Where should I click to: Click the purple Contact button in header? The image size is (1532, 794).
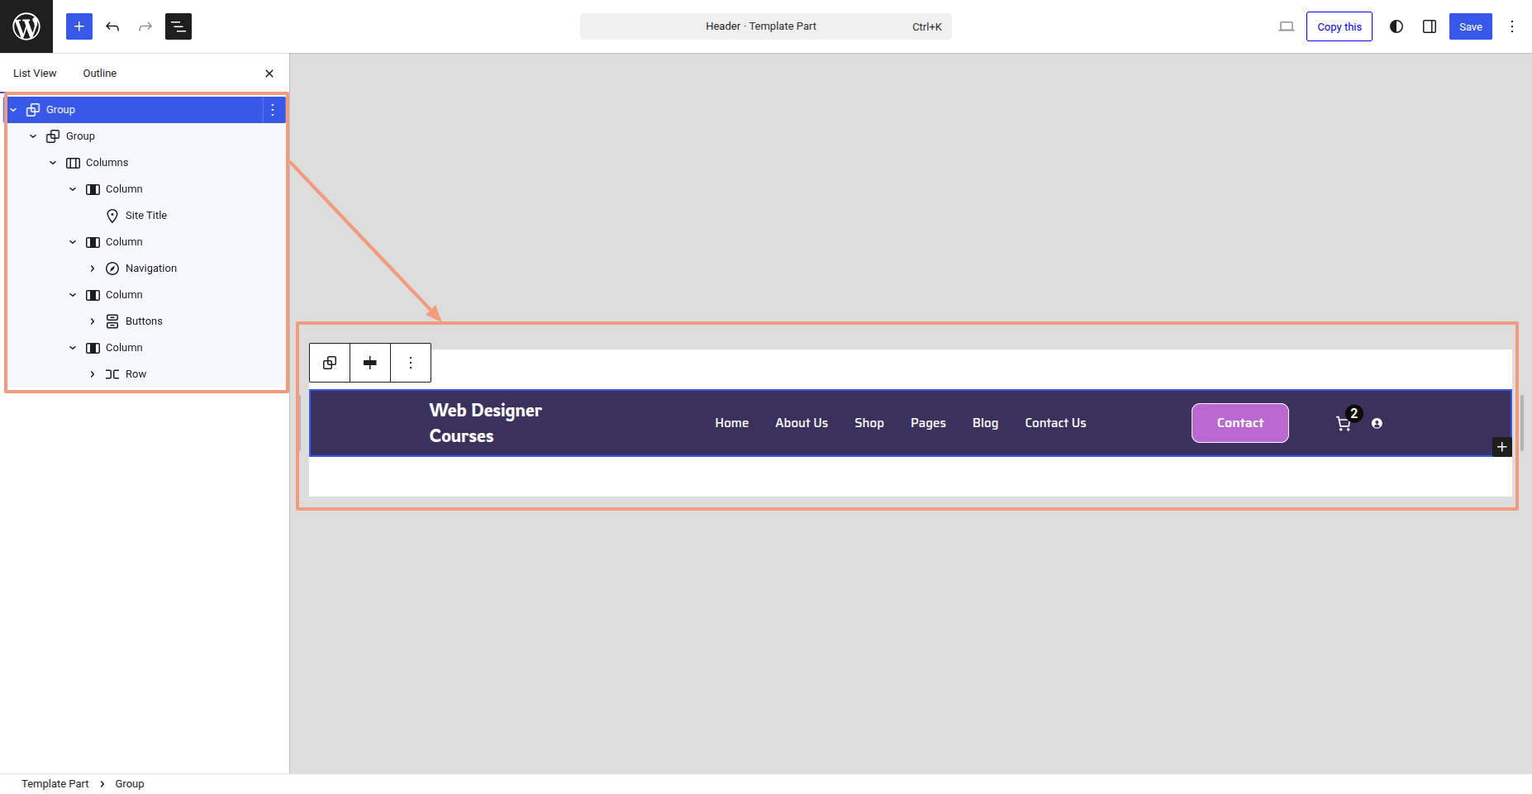coord(1239,423)
